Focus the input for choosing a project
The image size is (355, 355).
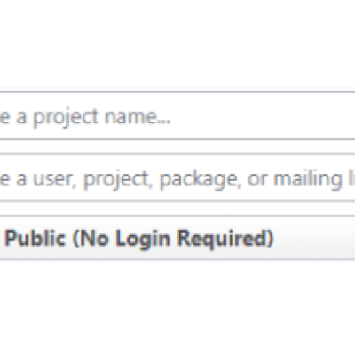click(x=177, y=116)
